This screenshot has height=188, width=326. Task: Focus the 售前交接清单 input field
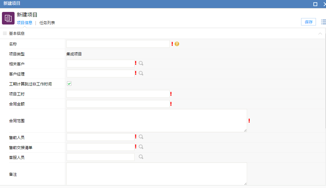[x=100, y=147]
